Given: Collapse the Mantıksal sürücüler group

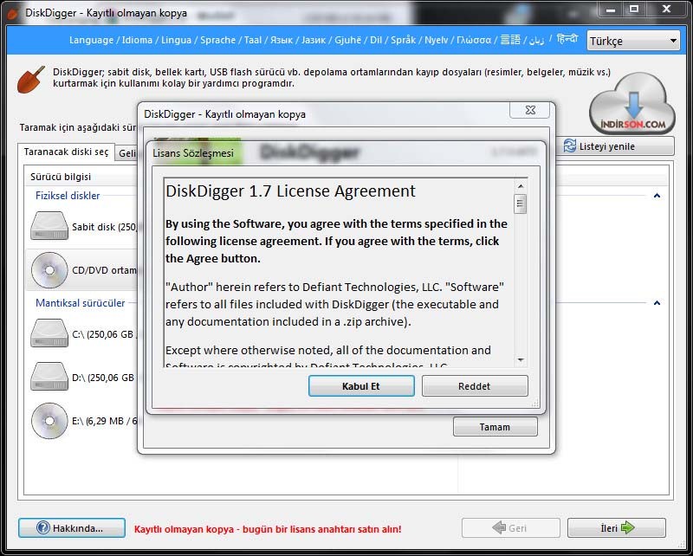Looking at the screenshot, I should tap(657, 303).
